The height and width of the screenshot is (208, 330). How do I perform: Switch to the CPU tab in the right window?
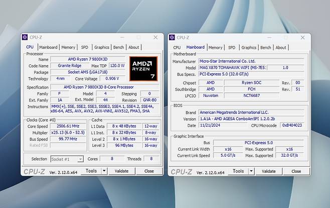pos(177,48)
